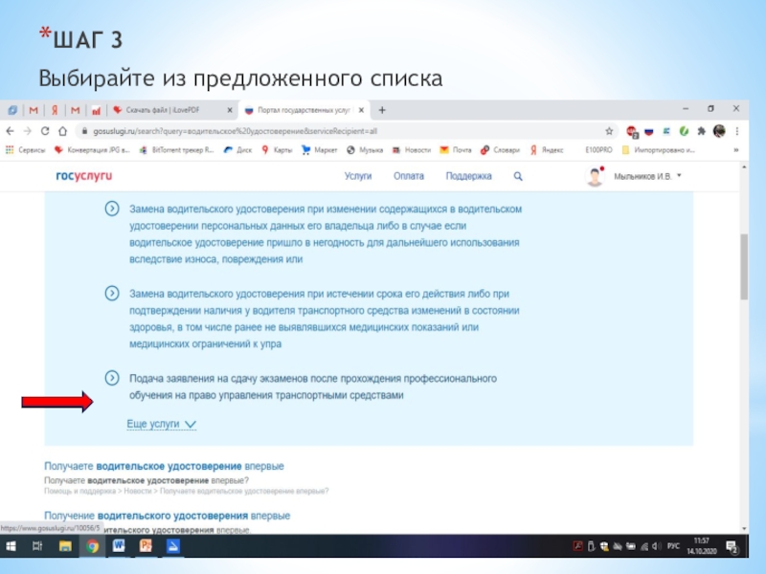Open Получаете водительское удостоверение впервые link
This screenshot has height=574, width=766.
pos(164,466)
